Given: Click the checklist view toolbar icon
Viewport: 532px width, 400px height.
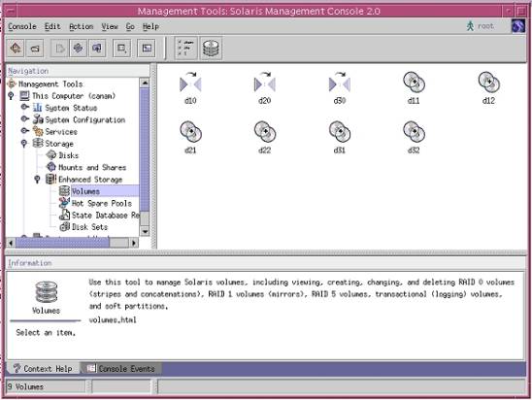Looking at the screenshot, I should [185, 49].
